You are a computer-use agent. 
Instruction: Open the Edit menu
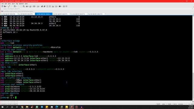pos(6,4)
